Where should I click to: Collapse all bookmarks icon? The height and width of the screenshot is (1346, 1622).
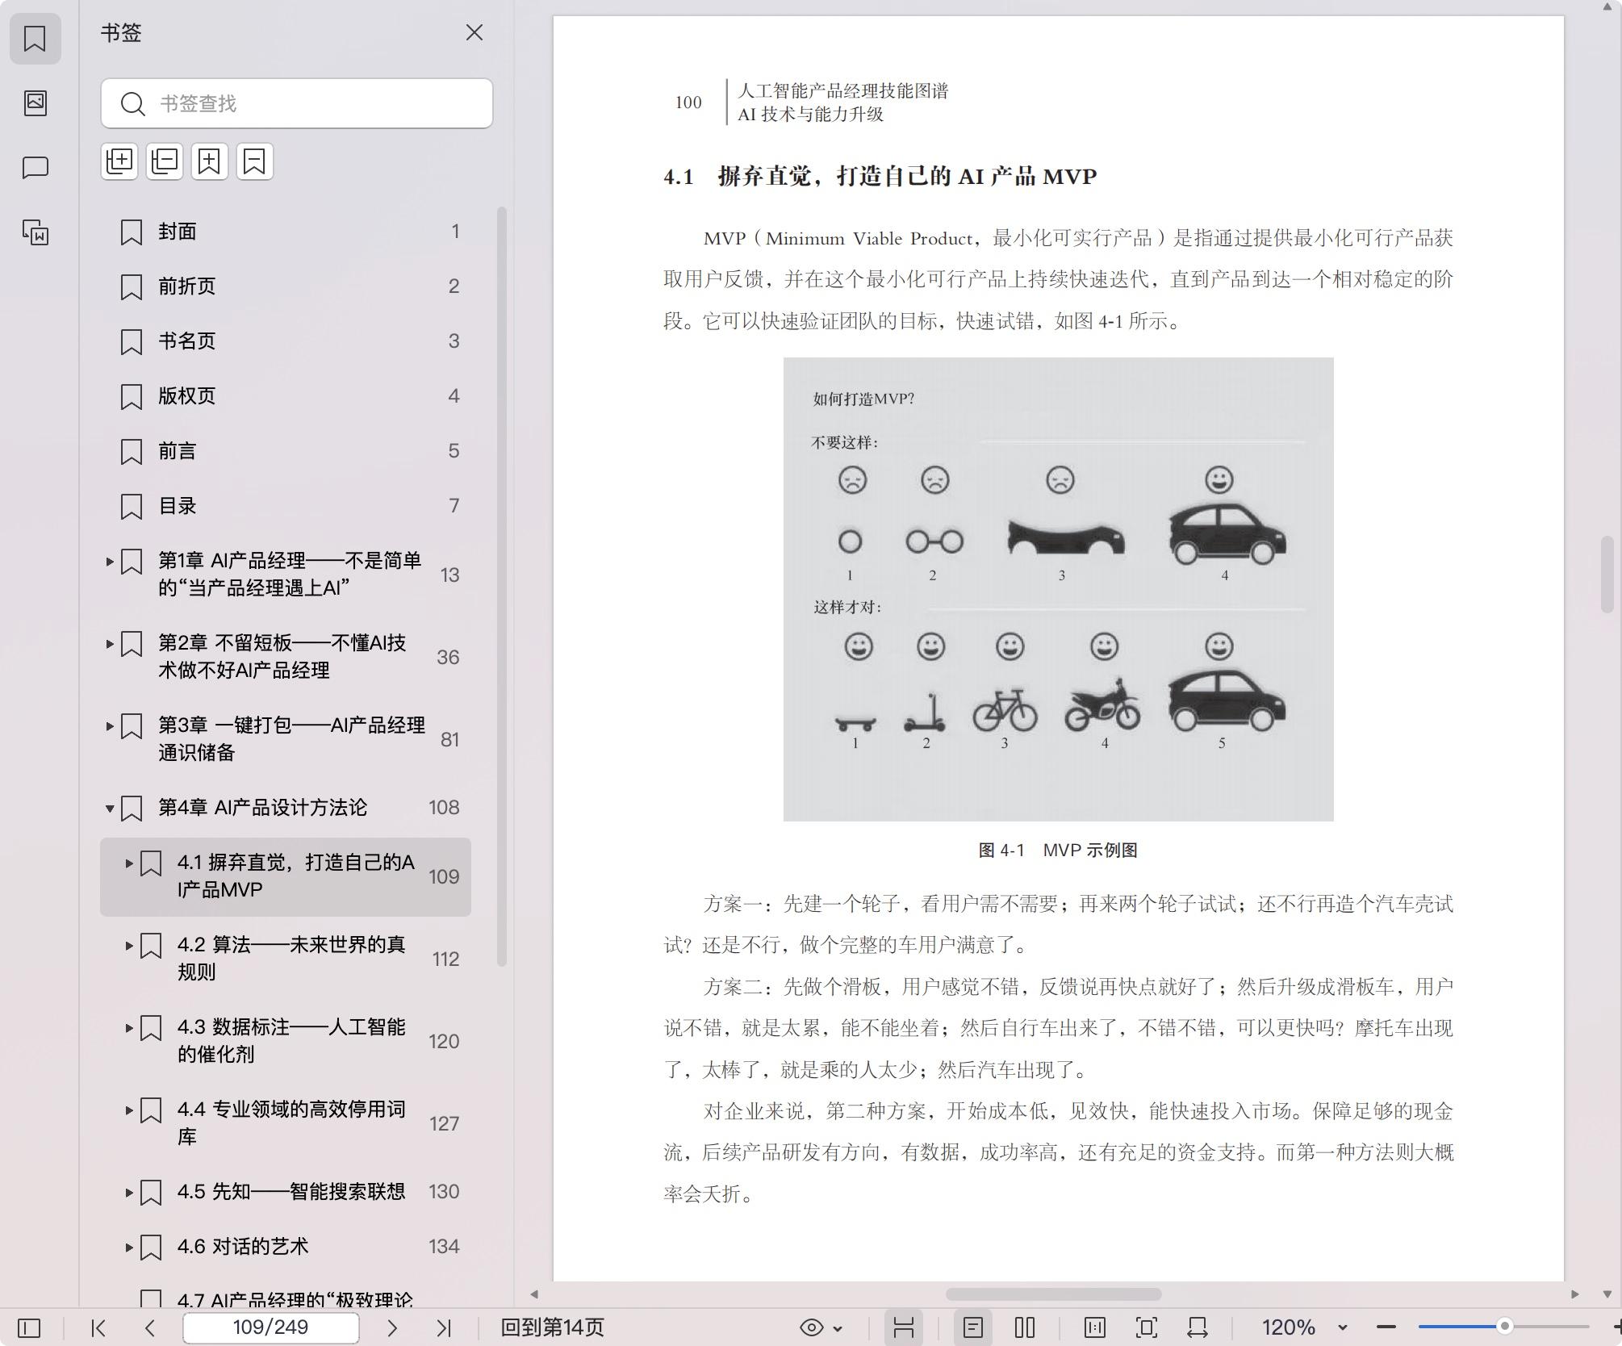165,161
